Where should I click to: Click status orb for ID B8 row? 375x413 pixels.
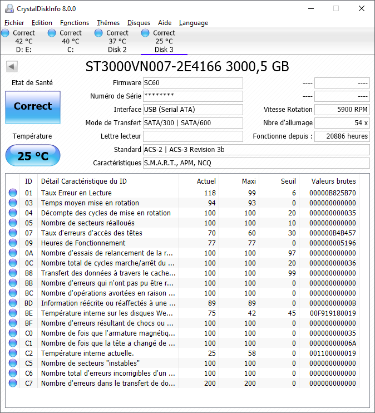coord(13,273)
